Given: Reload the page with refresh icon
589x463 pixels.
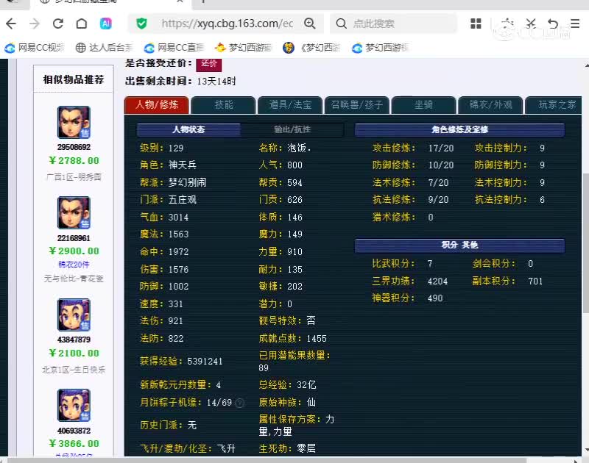Looking at the screenshot, I should coord(57,24).
